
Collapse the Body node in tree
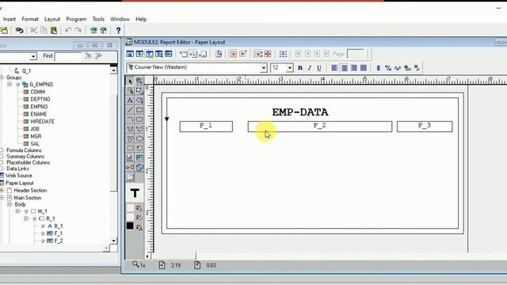coord(10,204)
